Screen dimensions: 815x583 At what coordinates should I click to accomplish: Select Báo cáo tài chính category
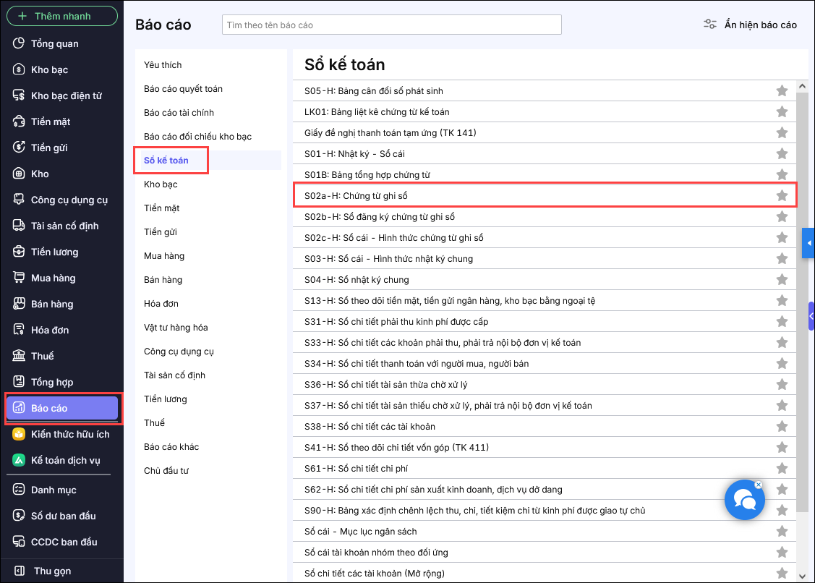[x=179, y=113]
